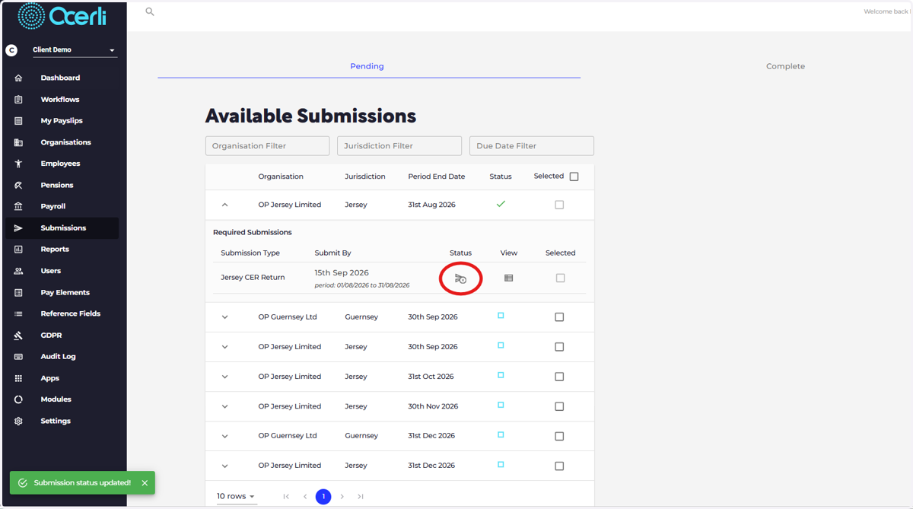Screen dimensions: 913x509
Task: Click the Jurisdiction column header
Action: (x=365, y=177)
